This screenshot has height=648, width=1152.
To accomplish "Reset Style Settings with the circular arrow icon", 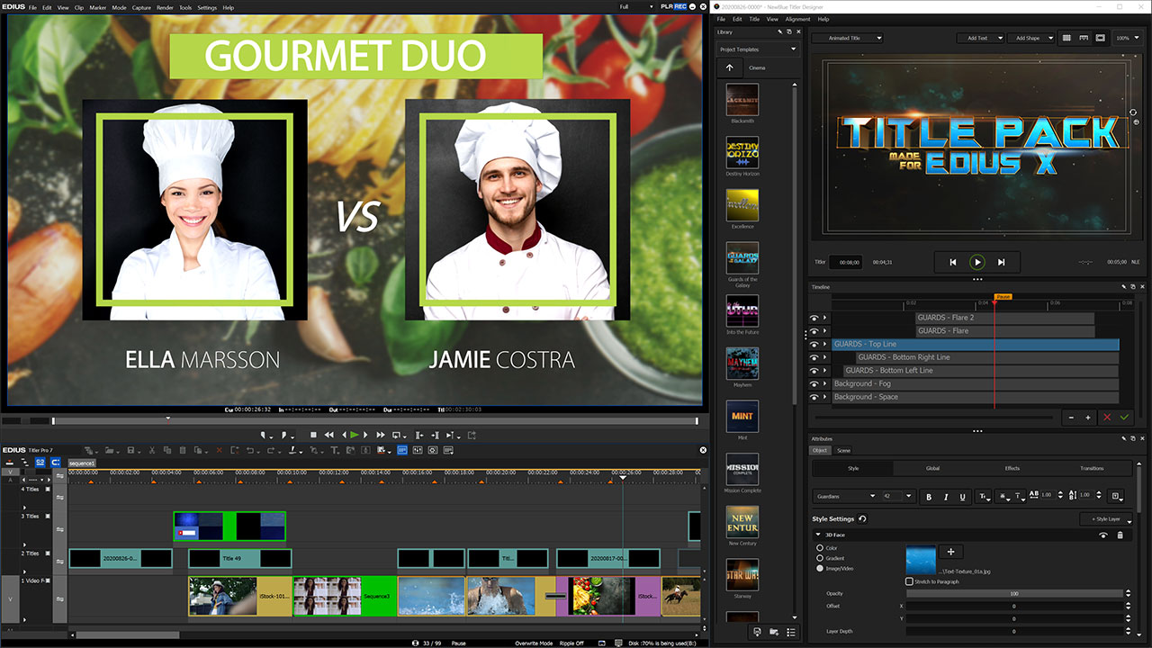I will coord(862,519).
